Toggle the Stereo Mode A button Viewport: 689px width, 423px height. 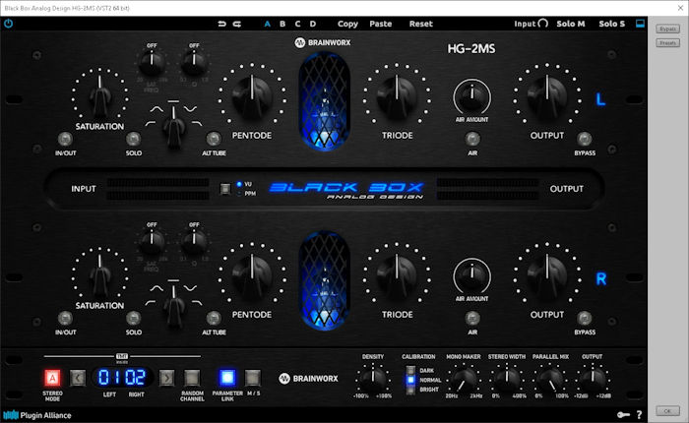click(52, 378)
